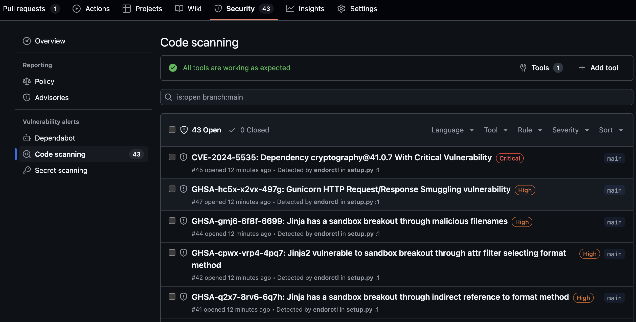
Task: Open Jinja indirect reference format method alert
Action: (380, 297)
